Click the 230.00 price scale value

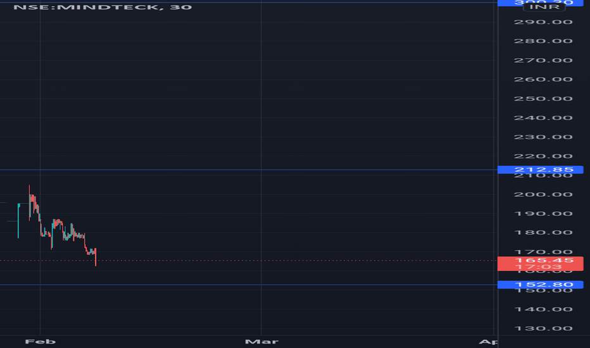543,137
